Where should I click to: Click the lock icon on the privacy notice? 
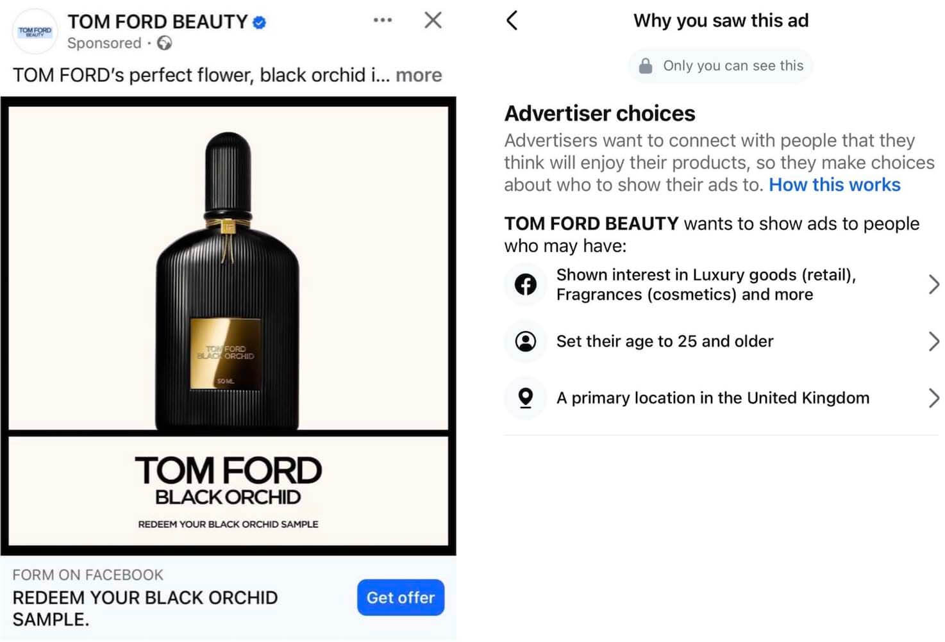pyautogui.click(x=646, y=65)
